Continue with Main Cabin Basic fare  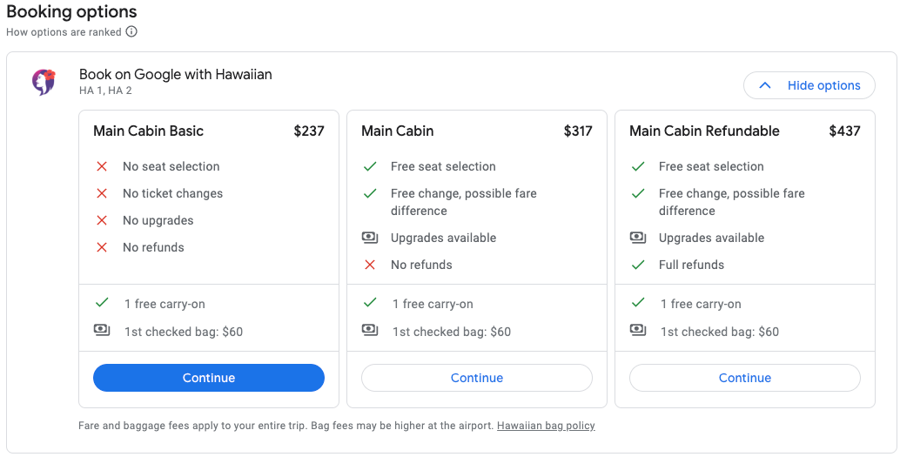[x=209, y=378]
